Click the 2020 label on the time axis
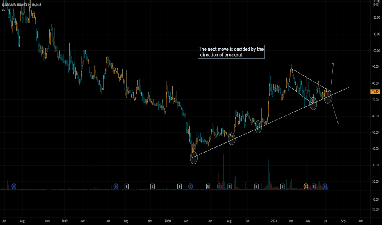Image resolution: width=382 pixels, height=225 pixels. pyautogui.click(x=168, y=221)
